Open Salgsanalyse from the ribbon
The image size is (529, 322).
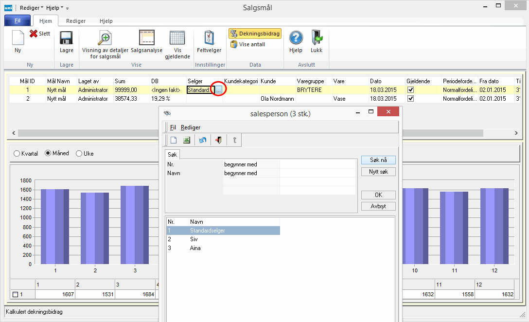point(146,38)
